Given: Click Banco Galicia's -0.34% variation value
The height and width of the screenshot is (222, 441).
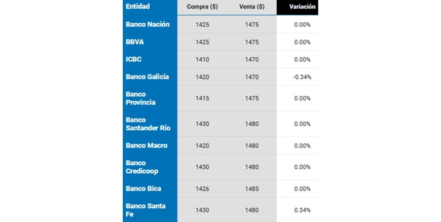Looking at the screenshot, I should pyautogui.click(x=302, y=77).
